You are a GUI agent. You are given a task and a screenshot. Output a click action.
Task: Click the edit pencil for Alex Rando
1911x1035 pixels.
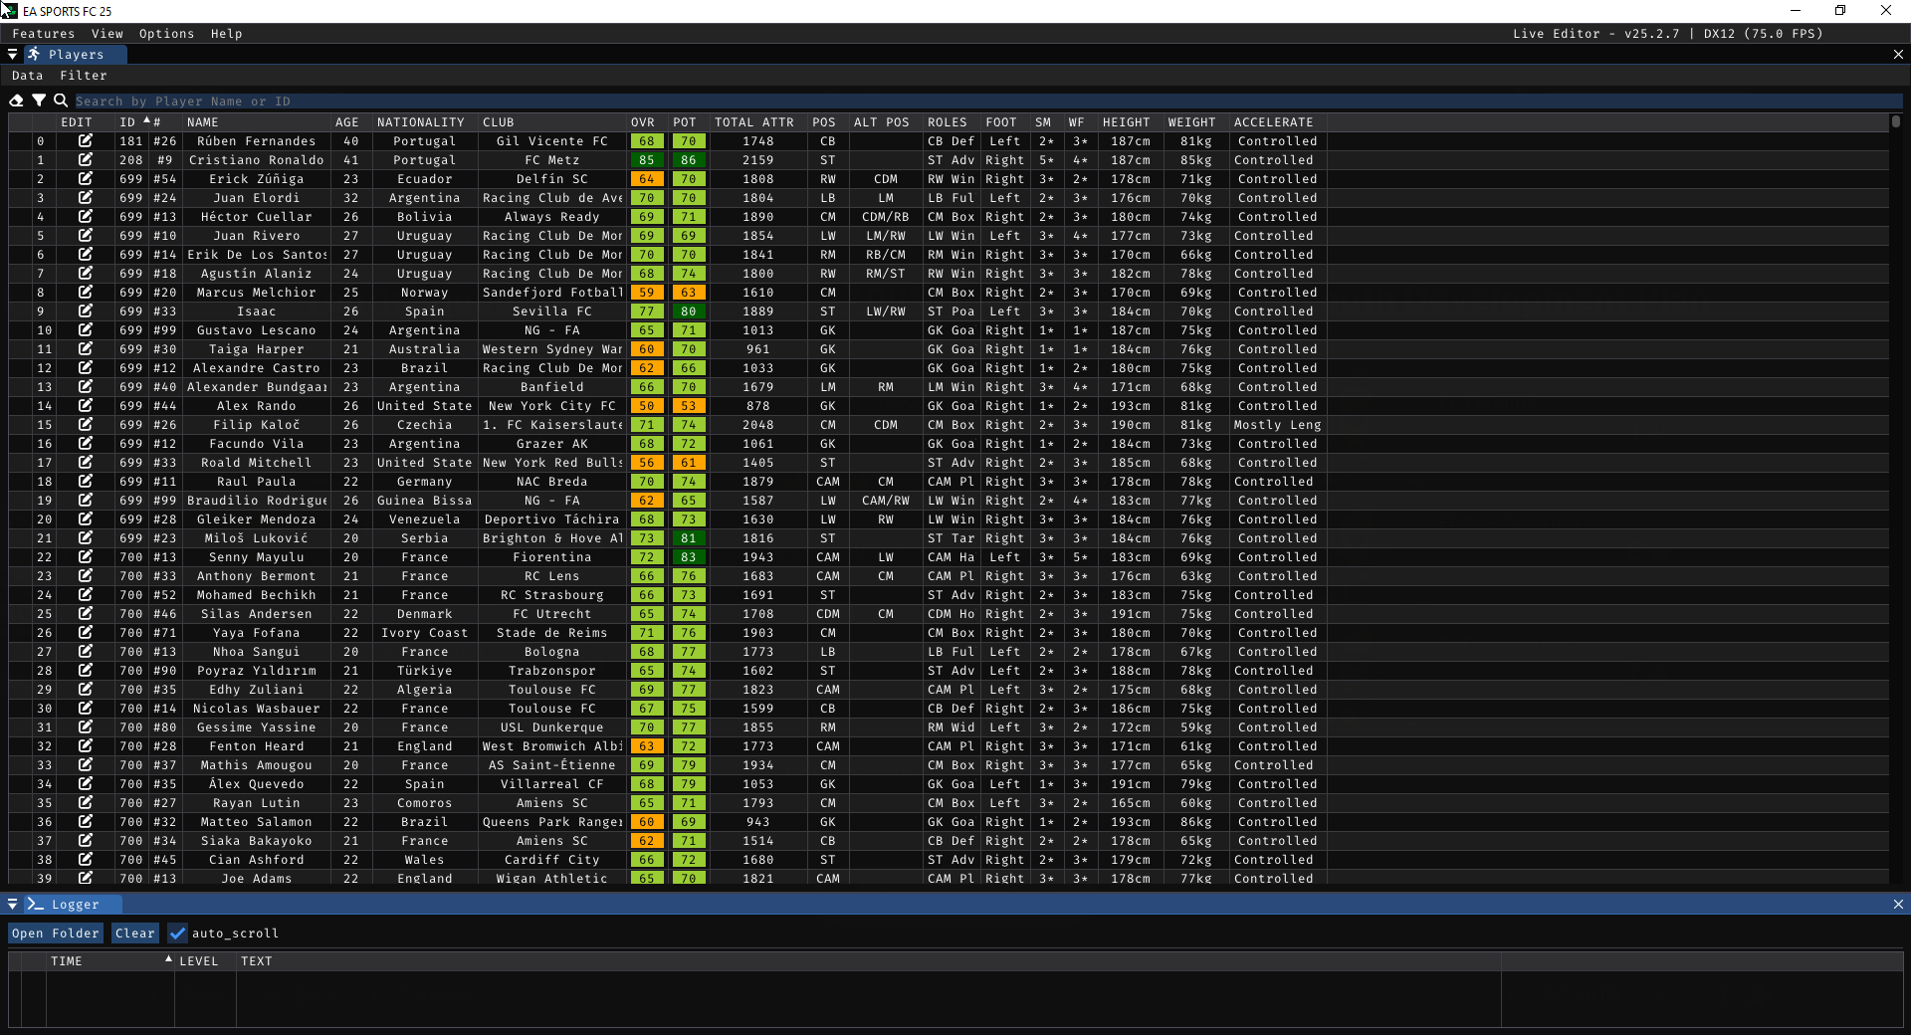86,406
